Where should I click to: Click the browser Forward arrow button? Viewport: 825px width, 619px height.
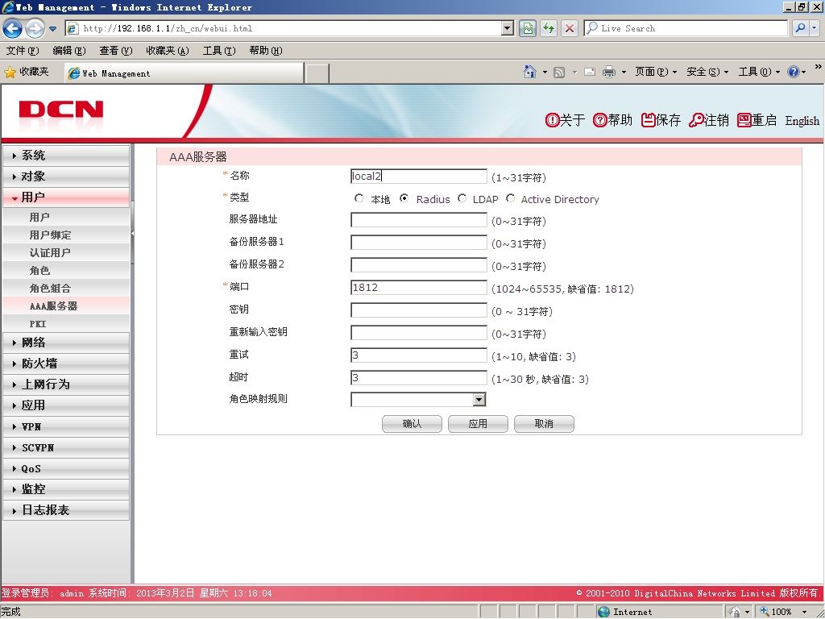pyautogui.click(x=35, y=28)
